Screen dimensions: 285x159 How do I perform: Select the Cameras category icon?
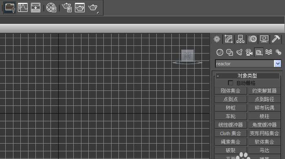coord(249,52)
